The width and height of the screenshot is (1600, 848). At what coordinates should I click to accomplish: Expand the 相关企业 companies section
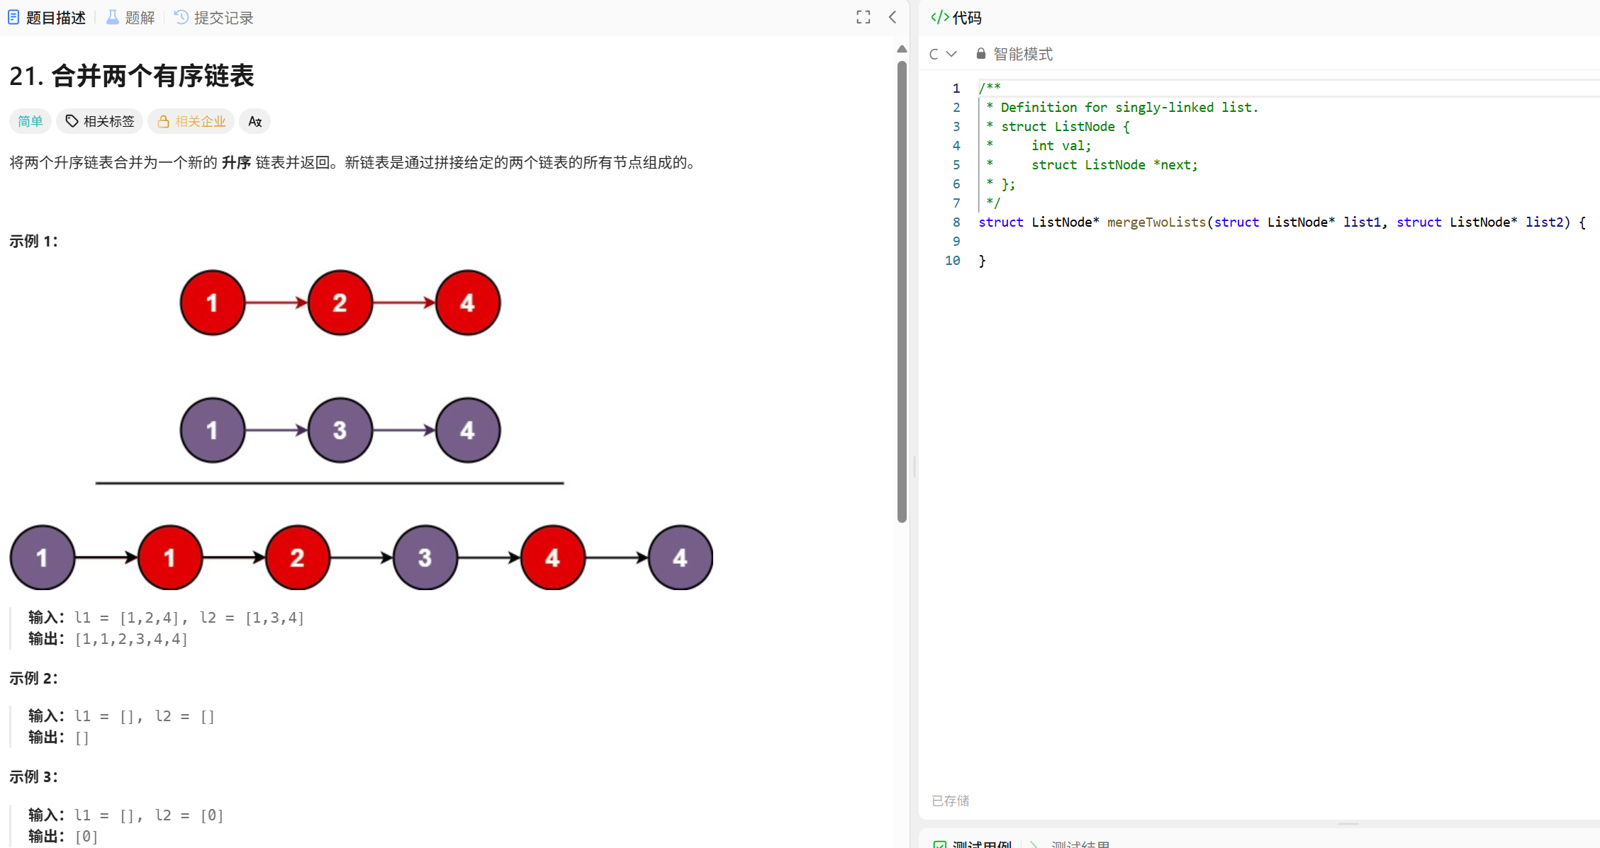pyautogui.click(x=191, y=121)
